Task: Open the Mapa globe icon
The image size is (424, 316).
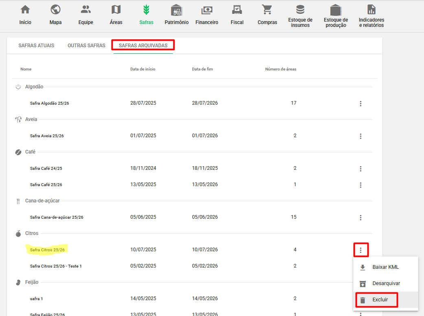Action: click(55, 10)
